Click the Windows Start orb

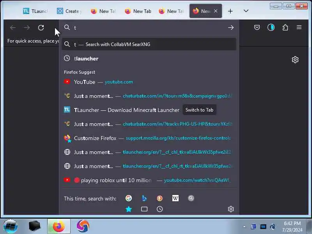pyautogui.click(x=11, y=226)
